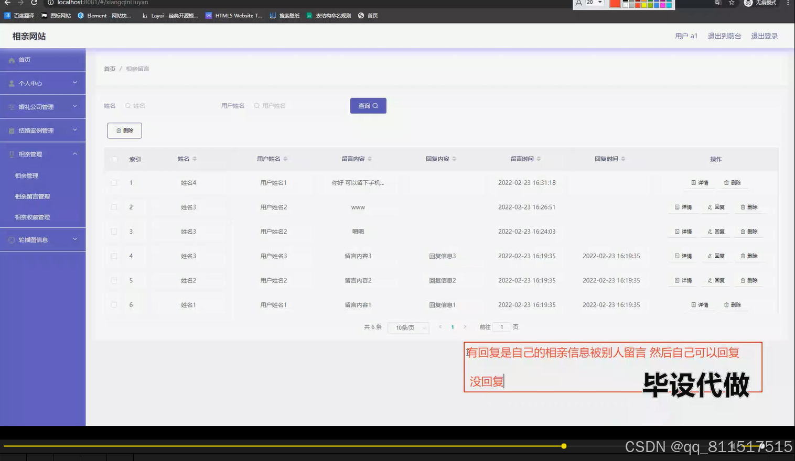Open the Element bookmark
This screenshot has height=461, width=795.
tap(104, 16)
